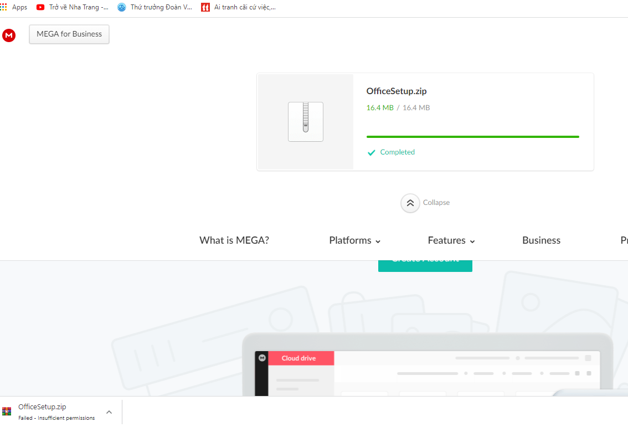Click OfficeSetup.zip in the downloads bar
Screen dimensions: 628x427
pos(42,407)
